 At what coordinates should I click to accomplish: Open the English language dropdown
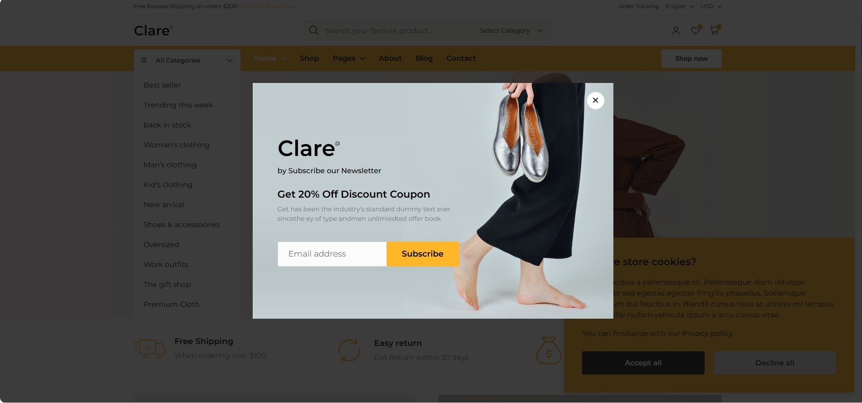(680, 6)
